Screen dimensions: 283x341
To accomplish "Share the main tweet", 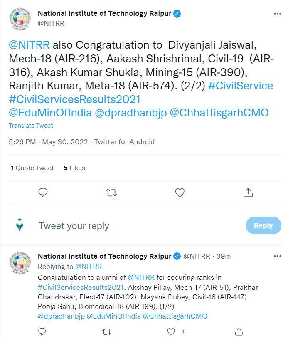I will (248, 193).
